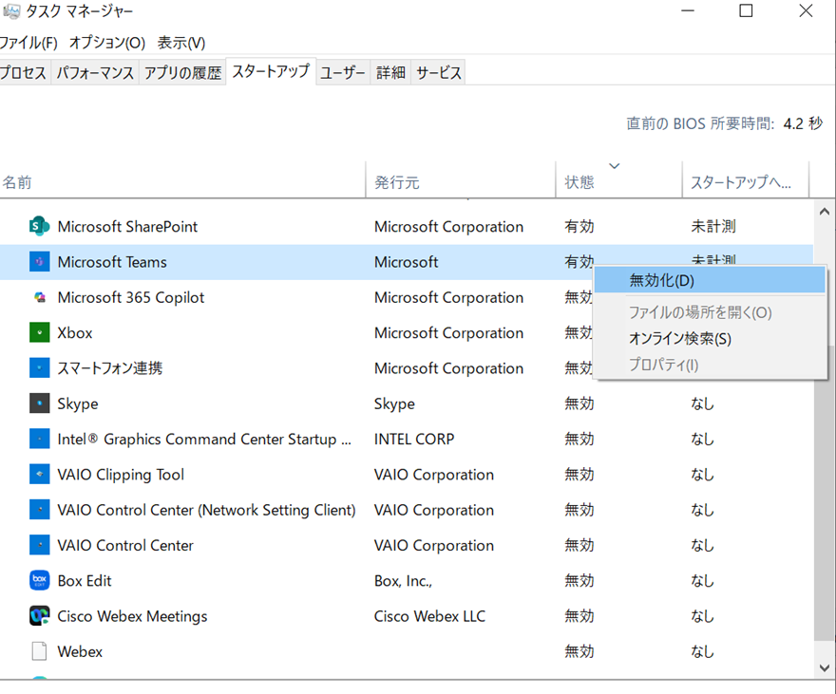Click the vertical scrollbar thumb

(x=825, y=493)
